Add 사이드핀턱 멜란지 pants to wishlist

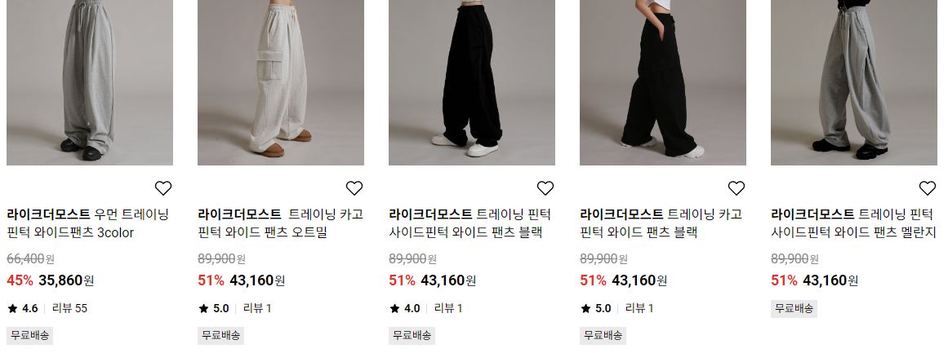point(928,188)
